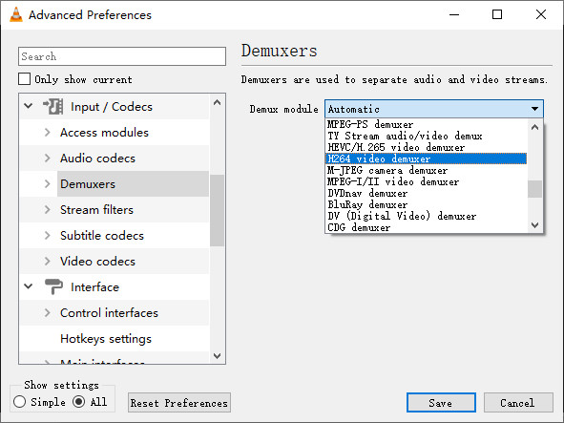Choose H264 video demuxer option

pyautogui.click(x=426, y=159)
